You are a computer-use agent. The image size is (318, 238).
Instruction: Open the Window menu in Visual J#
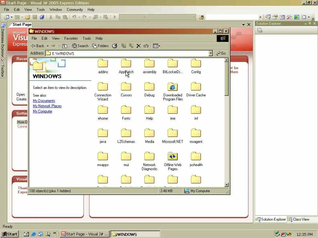[56, 10]
